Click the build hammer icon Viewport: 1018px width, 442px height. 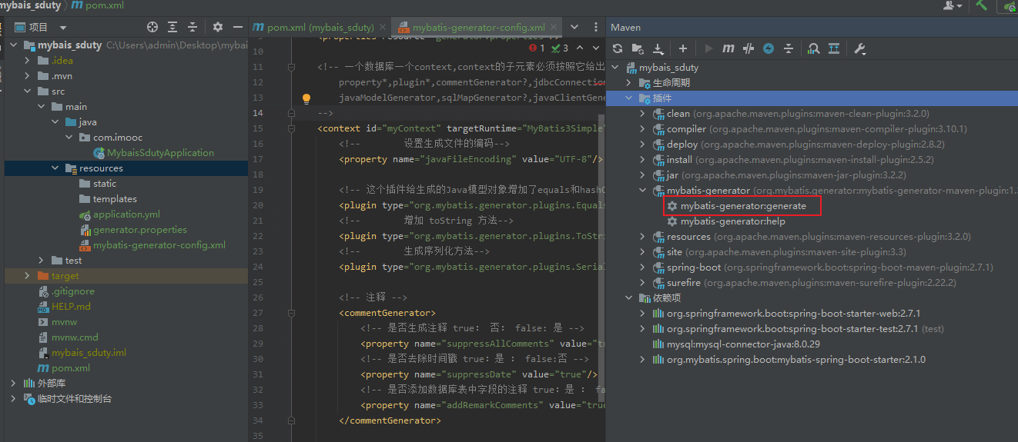(981, 5)
